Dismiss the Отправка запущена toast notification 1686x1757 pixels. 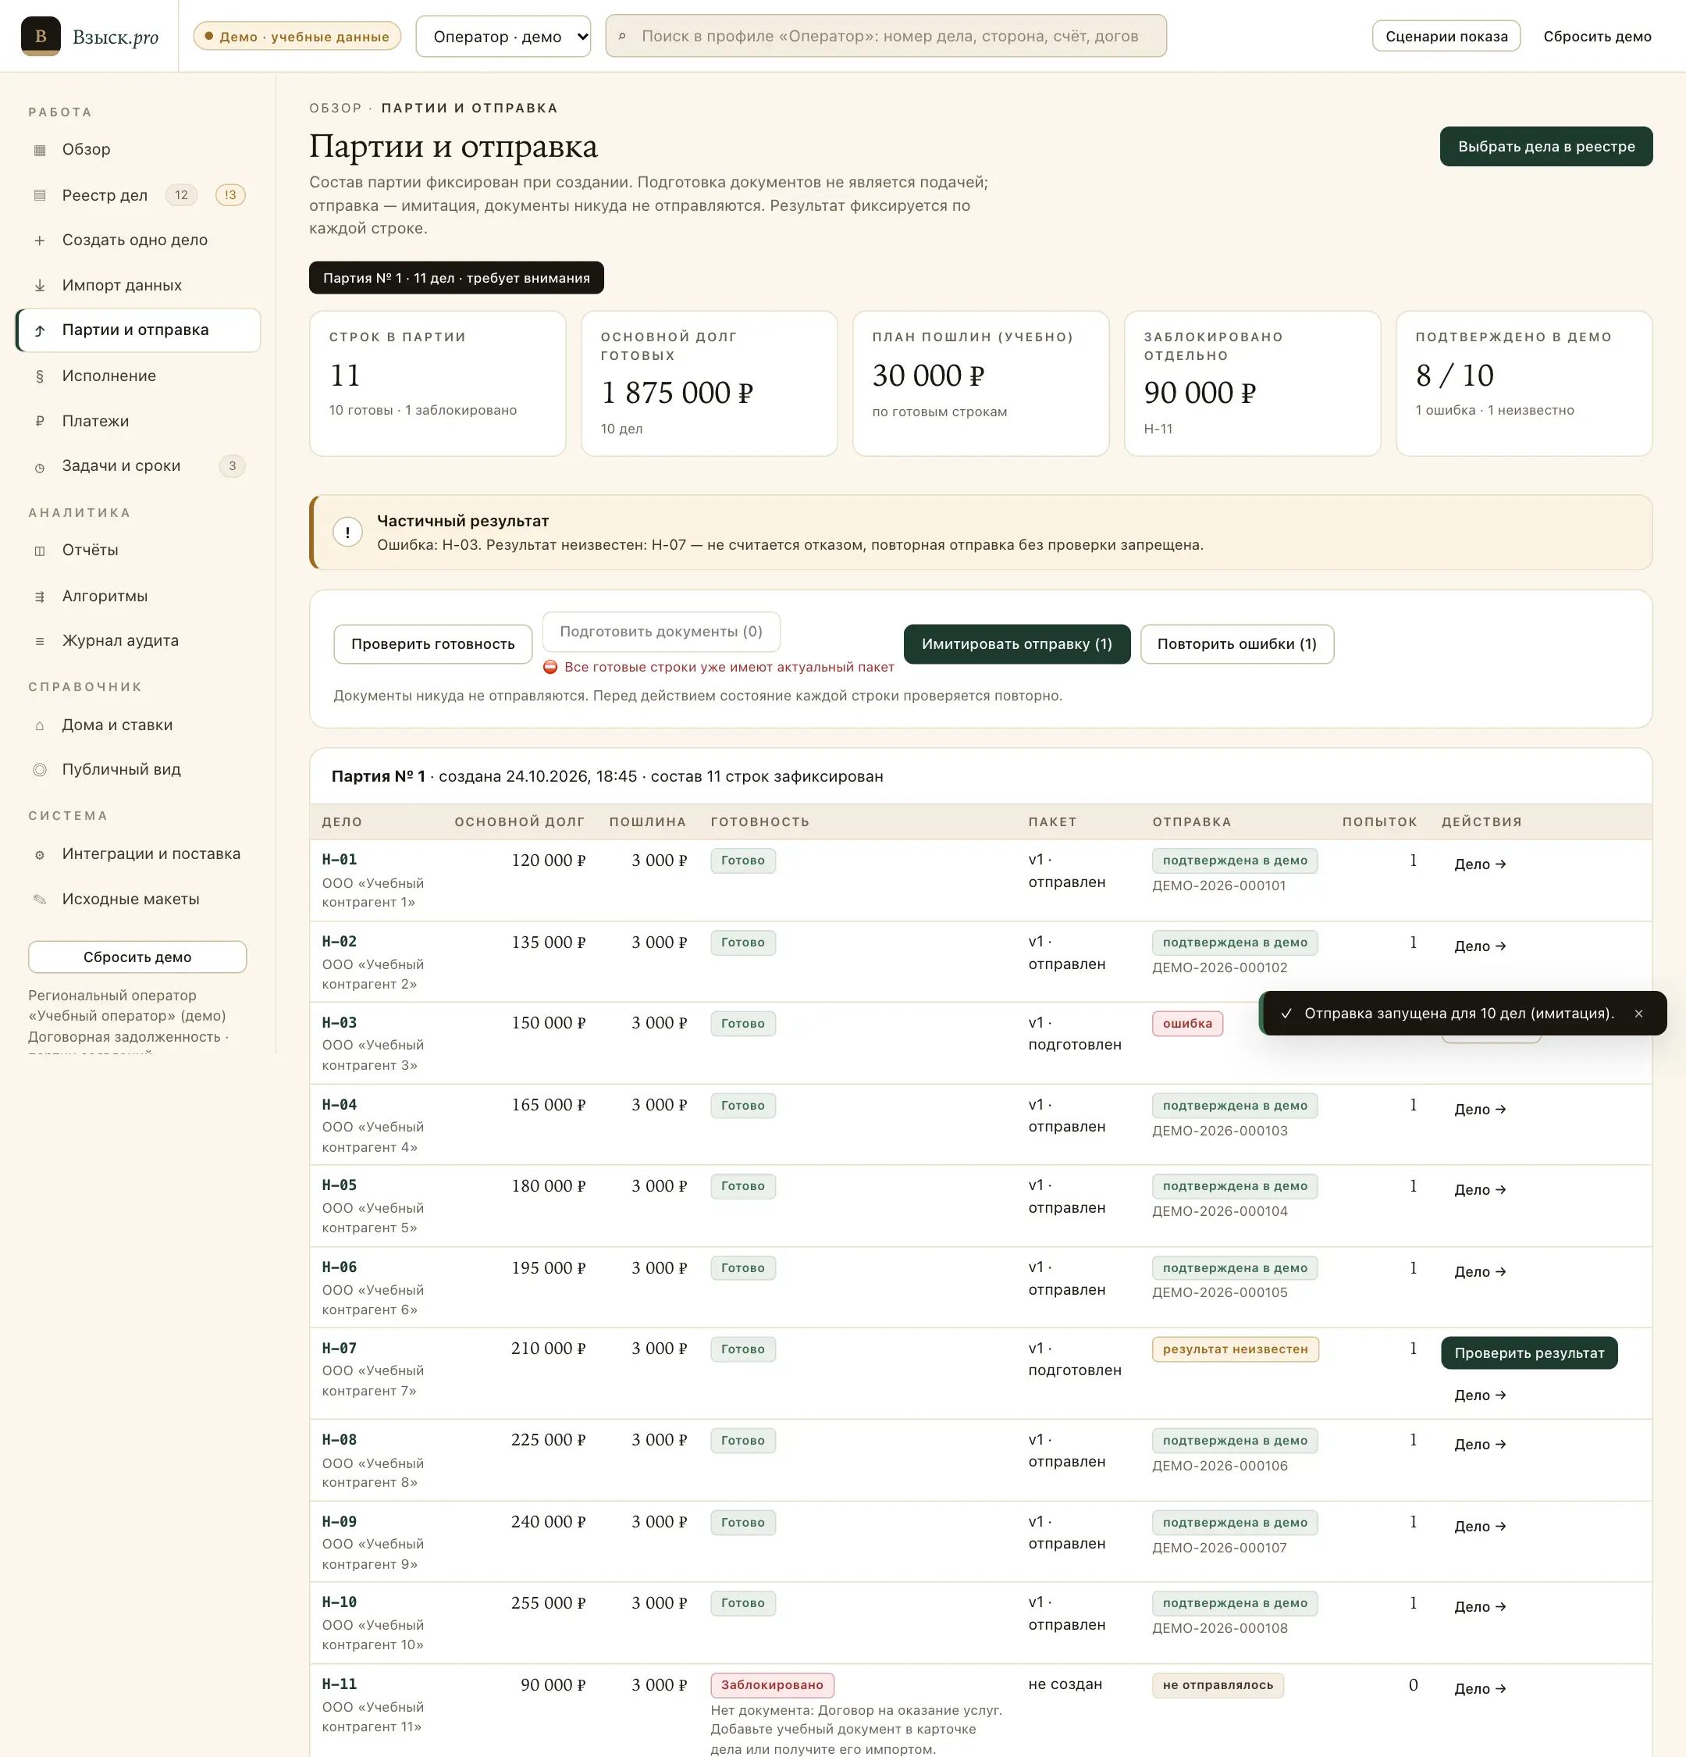pos(1638,1014)
